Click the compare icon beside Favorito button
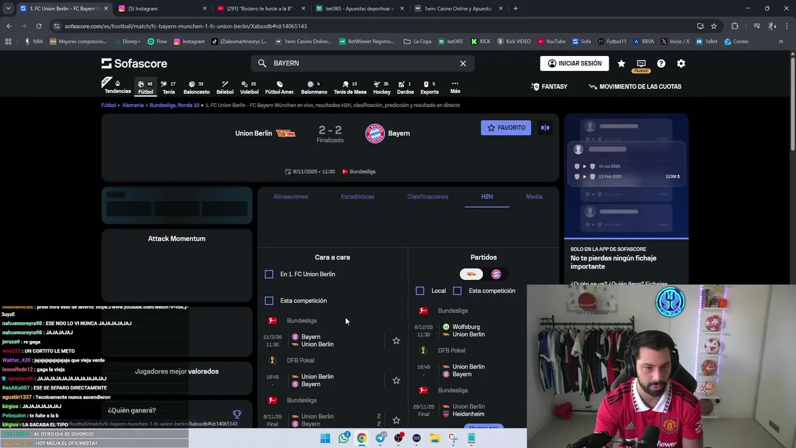Viewport: 796px width, 448px height. point(545,128)
